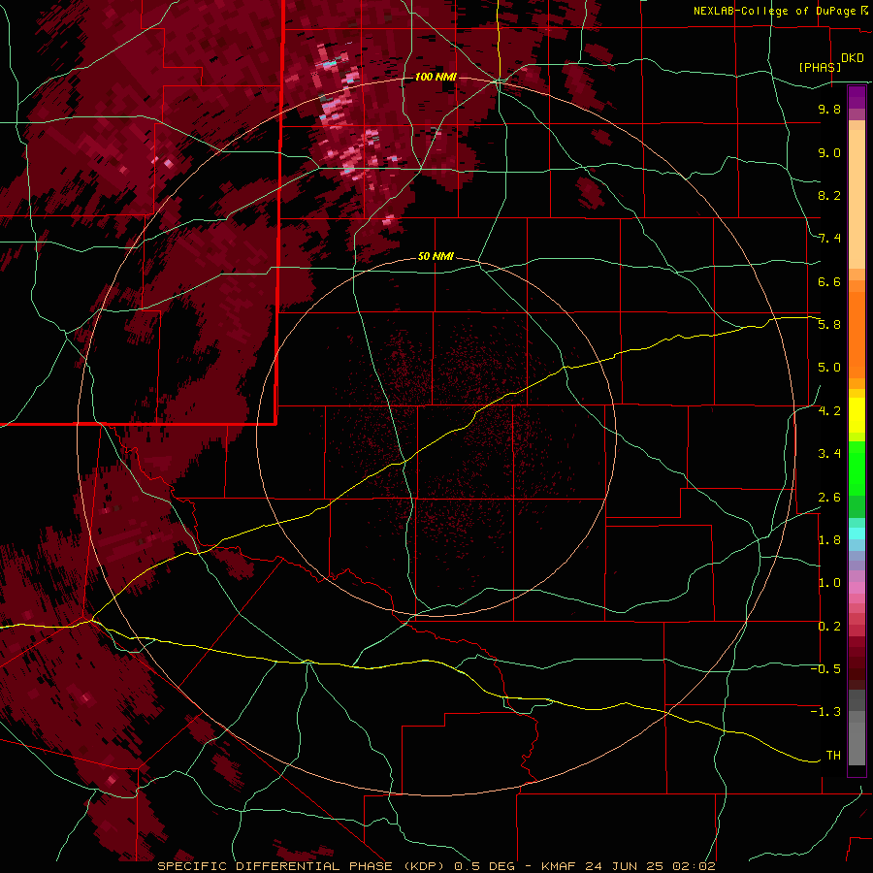Click the 1.0 scale value

pos(829,583)
